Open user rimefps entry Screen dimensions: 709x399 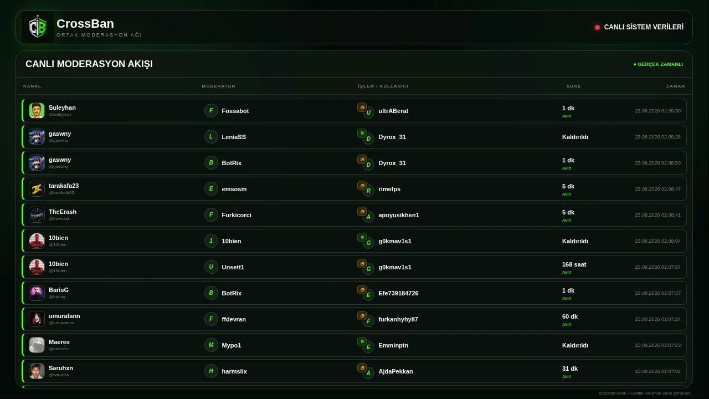pos(389,189)
